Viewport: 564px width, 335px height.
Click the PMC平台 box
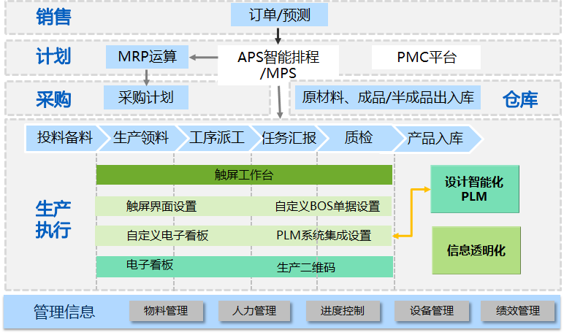[426, 58]
